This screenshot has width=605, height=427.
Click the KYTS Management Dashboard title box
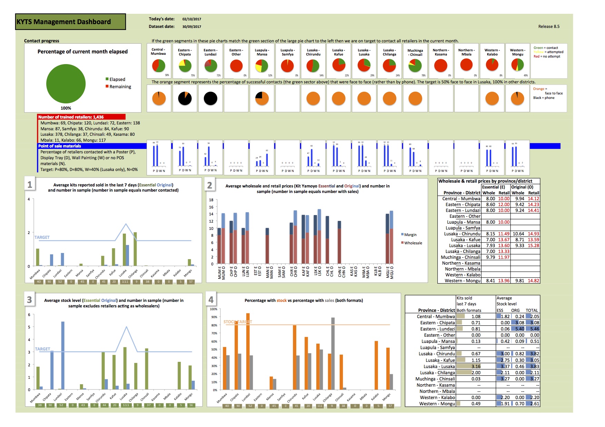[x=71, y=22]
